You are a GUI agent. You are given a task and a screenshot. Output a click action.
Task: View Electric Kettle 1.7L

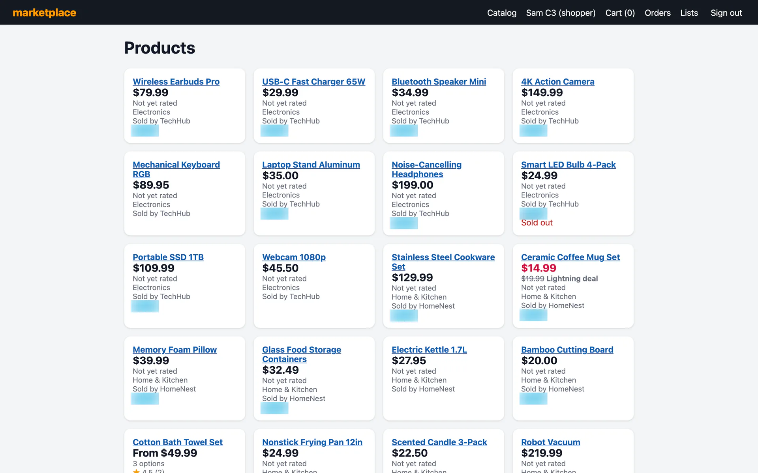pyautogui.click(x=429, y=350)
